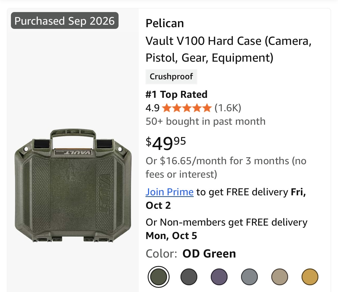338x292 pixels.
Task: Select the OD Green color swatch
Action: coord(159,277)
